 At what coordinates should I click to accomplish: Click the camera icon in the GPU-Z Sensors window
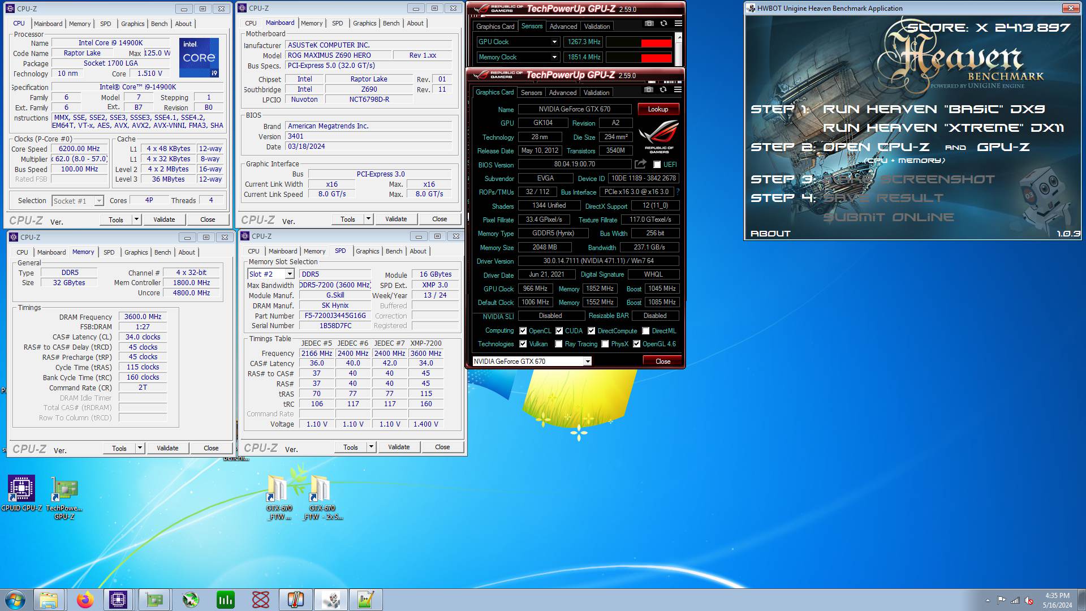pyautogui.click(x=649, y=24)
